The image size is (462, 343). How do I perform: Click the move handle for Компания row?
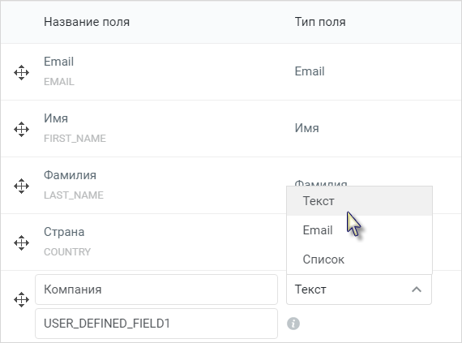(x=22, y=300)
